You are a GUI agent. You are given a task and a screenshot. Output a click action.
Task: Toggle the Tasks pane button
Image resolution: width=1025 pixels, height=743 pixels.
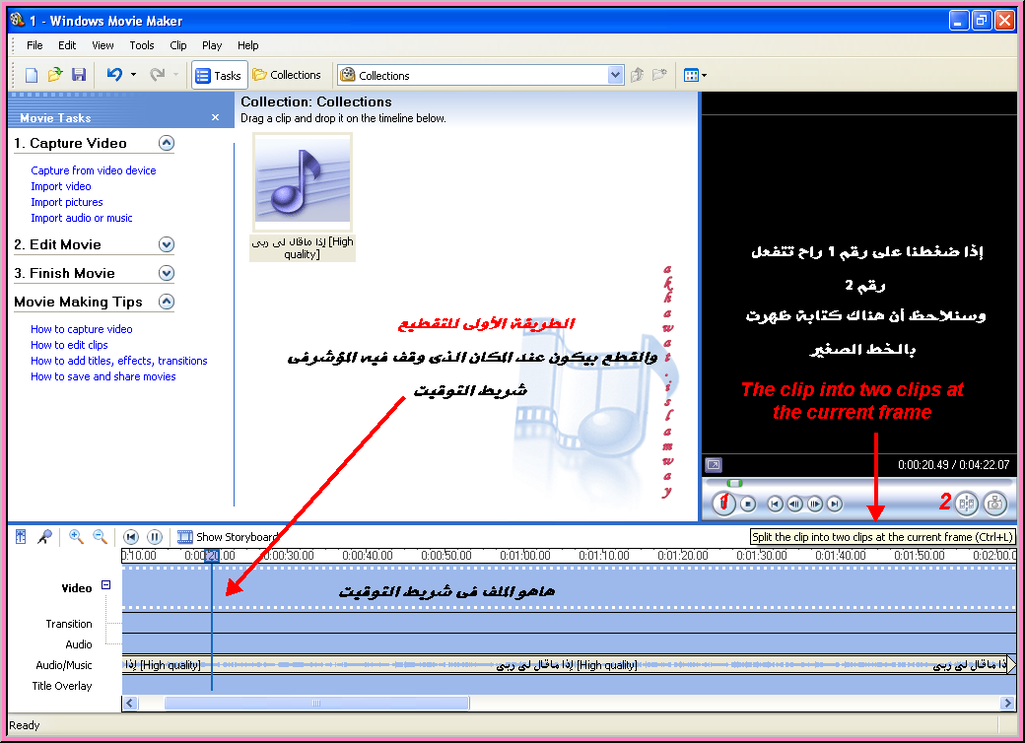(220, 75)
